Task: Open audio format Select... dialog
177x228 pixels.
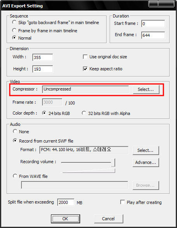Action: pyautogui.click(x=145, y=150)
